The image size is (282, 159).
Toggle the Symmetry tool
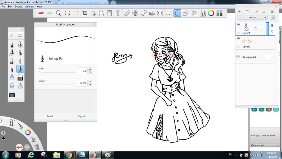tap(160, 13)
